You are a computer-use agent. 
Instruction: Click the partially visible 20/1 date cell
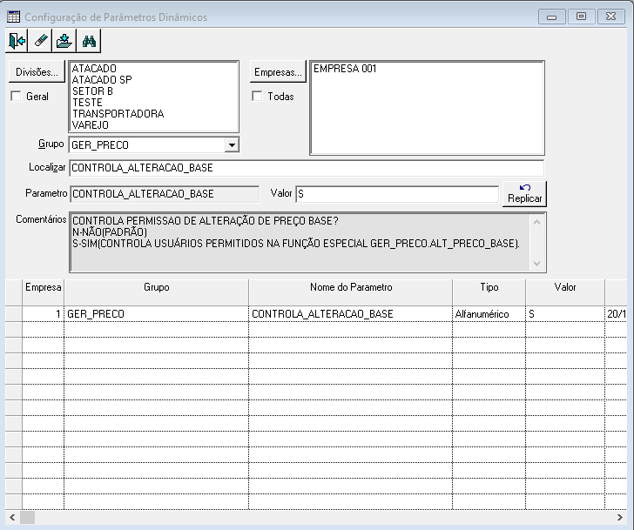point(617,314)
